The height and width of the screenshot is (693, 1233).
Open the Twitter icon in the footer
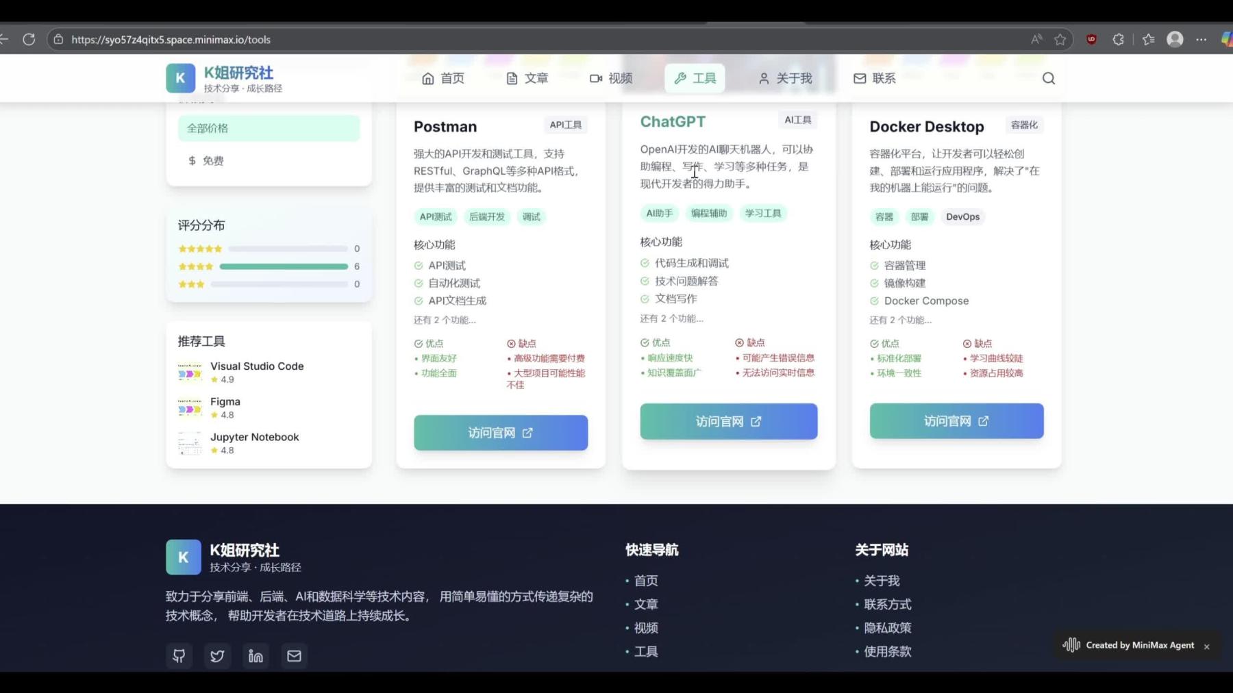pos(217,655)
